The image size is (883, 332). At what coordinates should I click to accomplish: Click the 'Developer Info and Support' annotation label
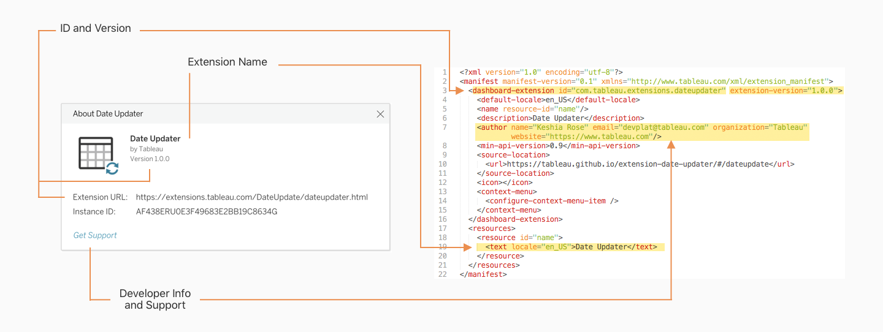[155, 300]
